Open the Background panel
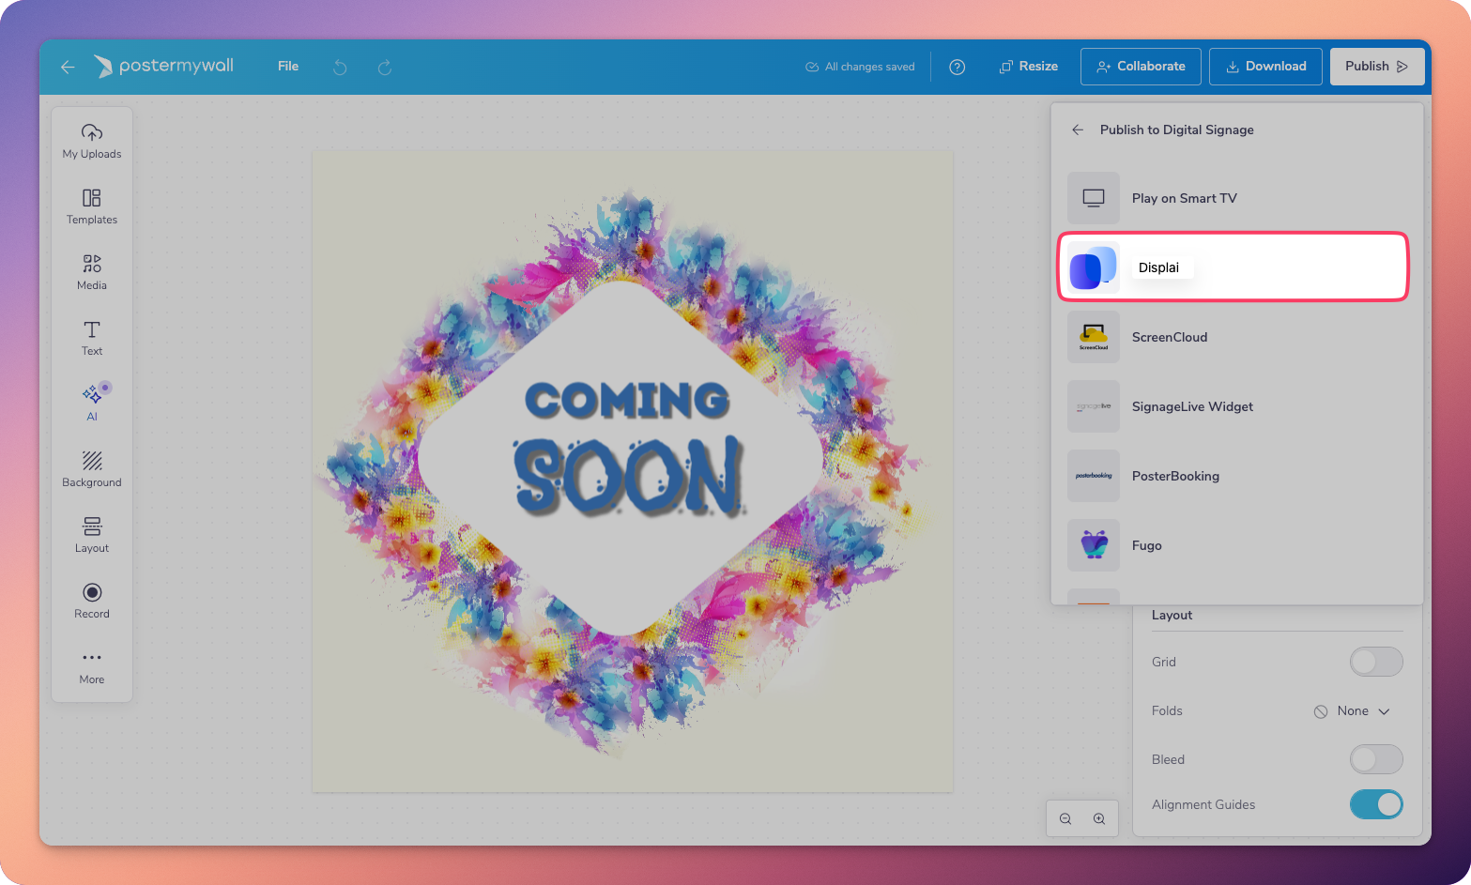 [x=92, y=469]
